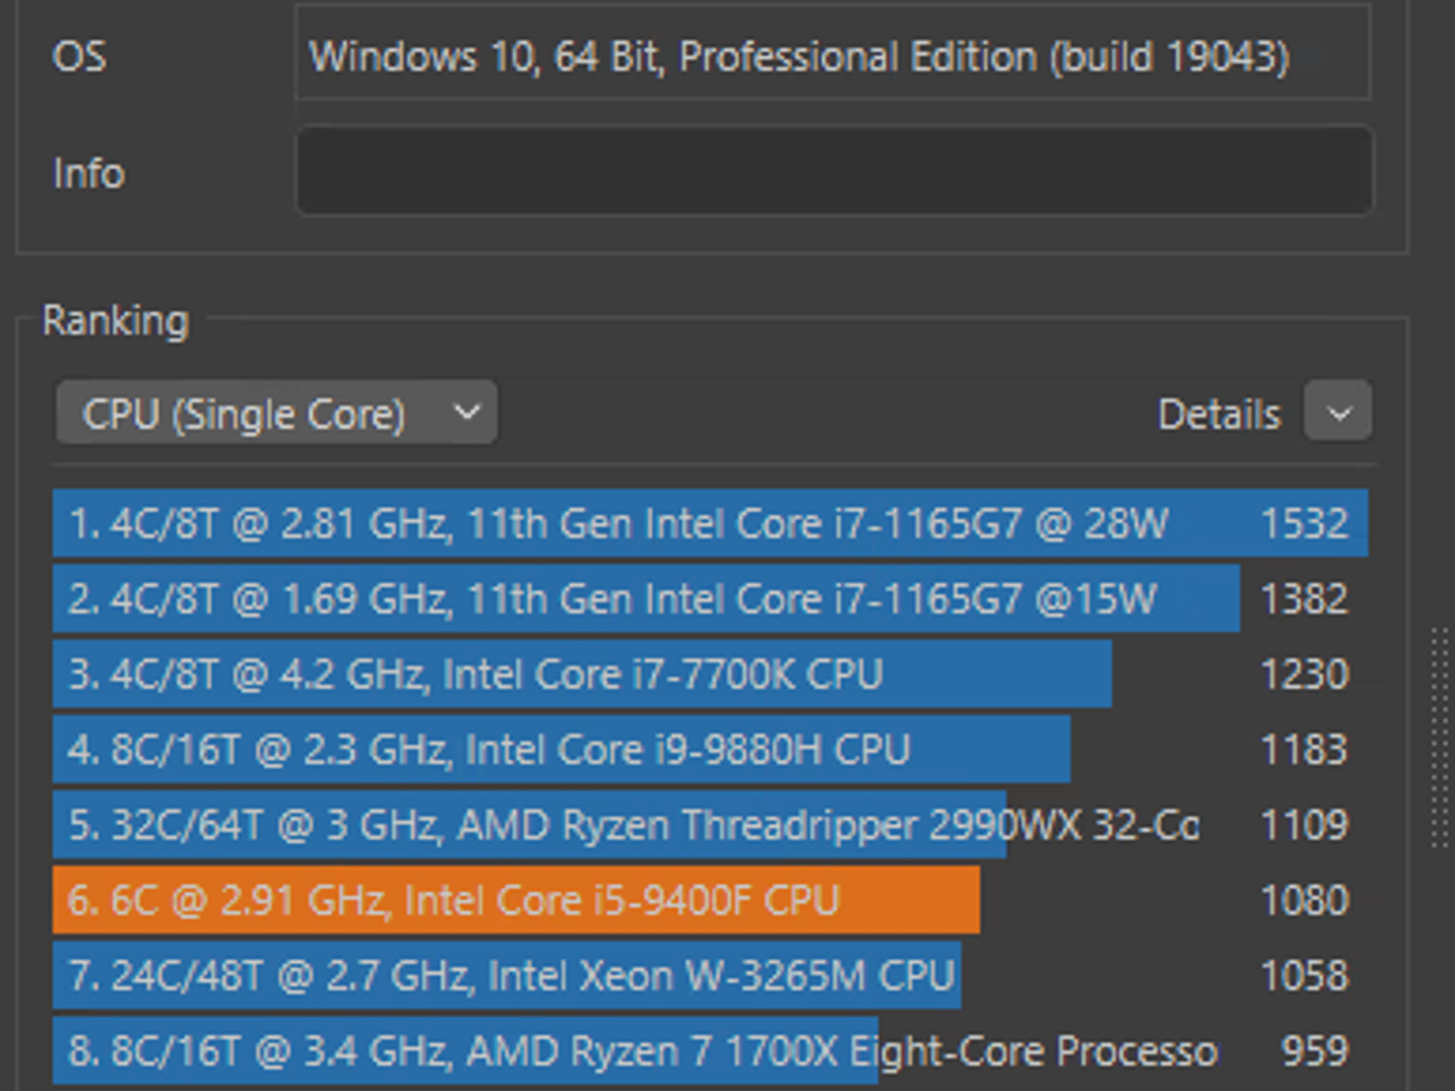Click the score 1080 of the orange row
This screenshot has width=1455, height=1091.
pyautogui.click(x=1304, y=900)
